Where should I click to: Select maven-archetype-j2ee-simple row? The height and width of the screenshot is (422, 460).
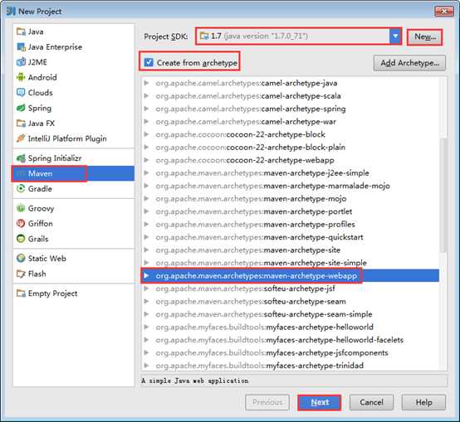(291, 172)
